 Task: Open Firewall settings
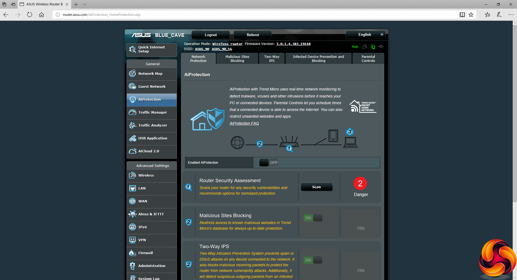(x=152, y=253)
